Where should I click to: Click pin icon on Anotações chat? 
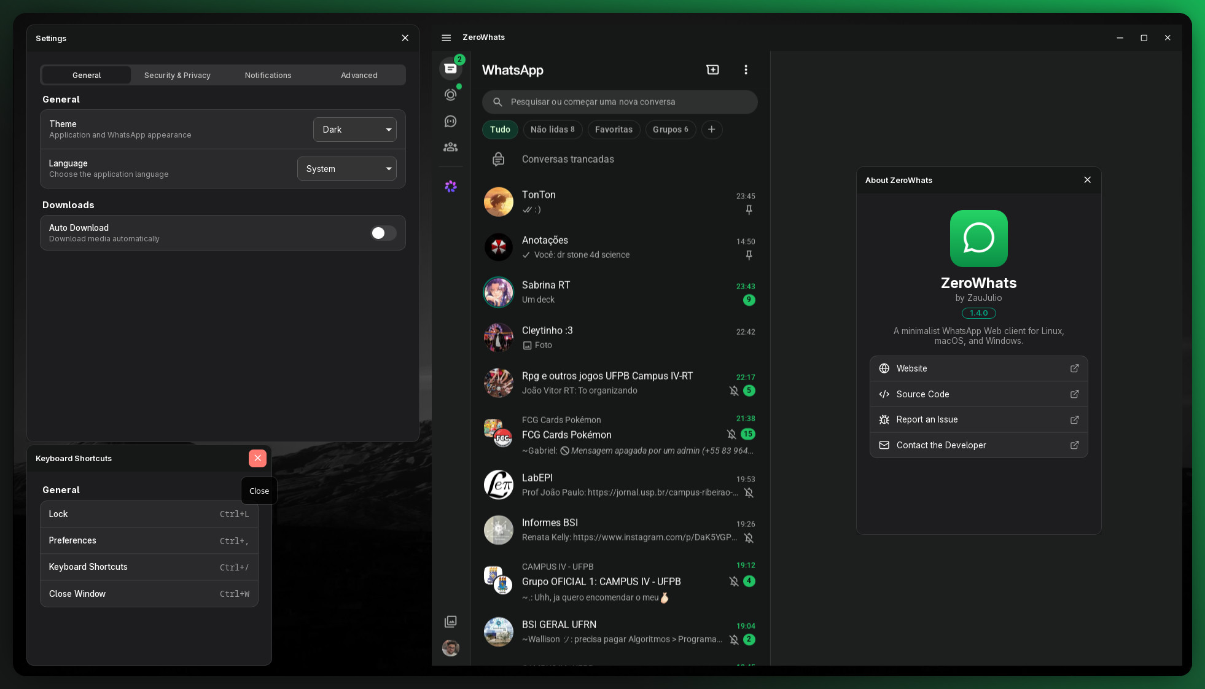click(749, 255)
